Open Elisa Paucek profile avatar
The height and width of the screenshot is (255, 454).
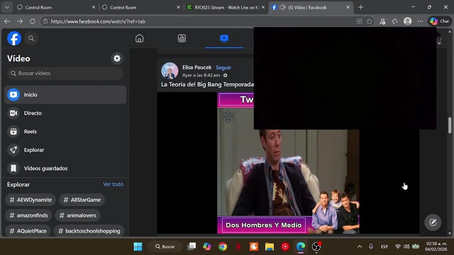tap(170, 71)
